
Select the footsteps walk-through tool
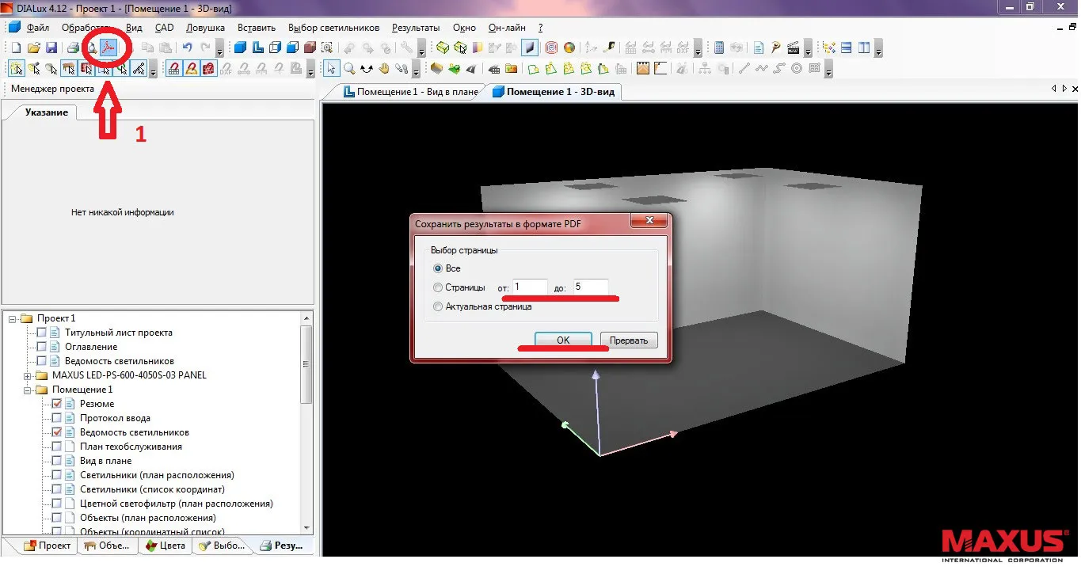(402, 68)
